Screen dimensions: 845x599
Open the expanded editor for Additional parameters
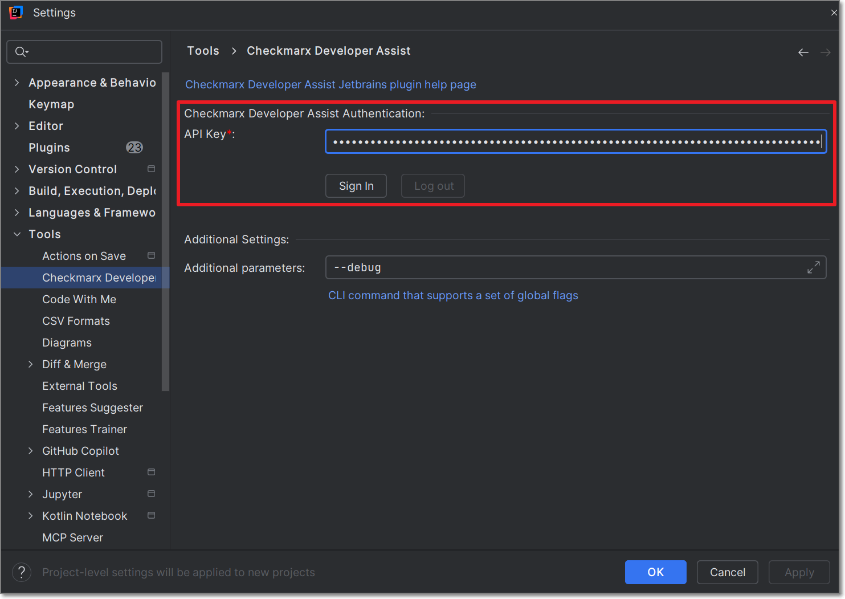click(x=814, y=267)
